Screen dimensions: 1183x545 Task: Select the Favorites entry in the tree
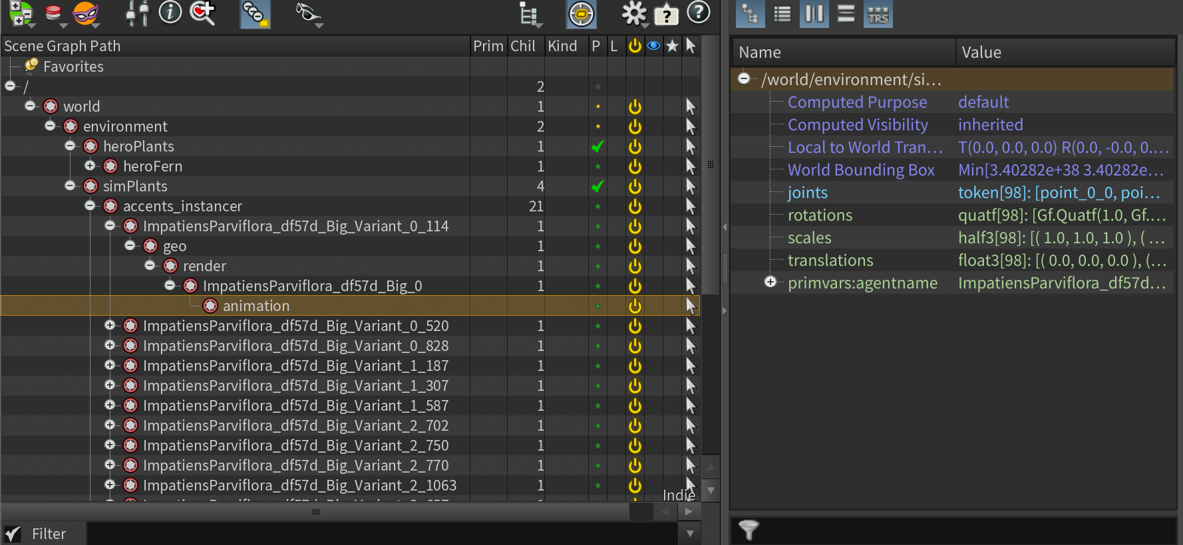pyautogui.click(x=73, y=66)
